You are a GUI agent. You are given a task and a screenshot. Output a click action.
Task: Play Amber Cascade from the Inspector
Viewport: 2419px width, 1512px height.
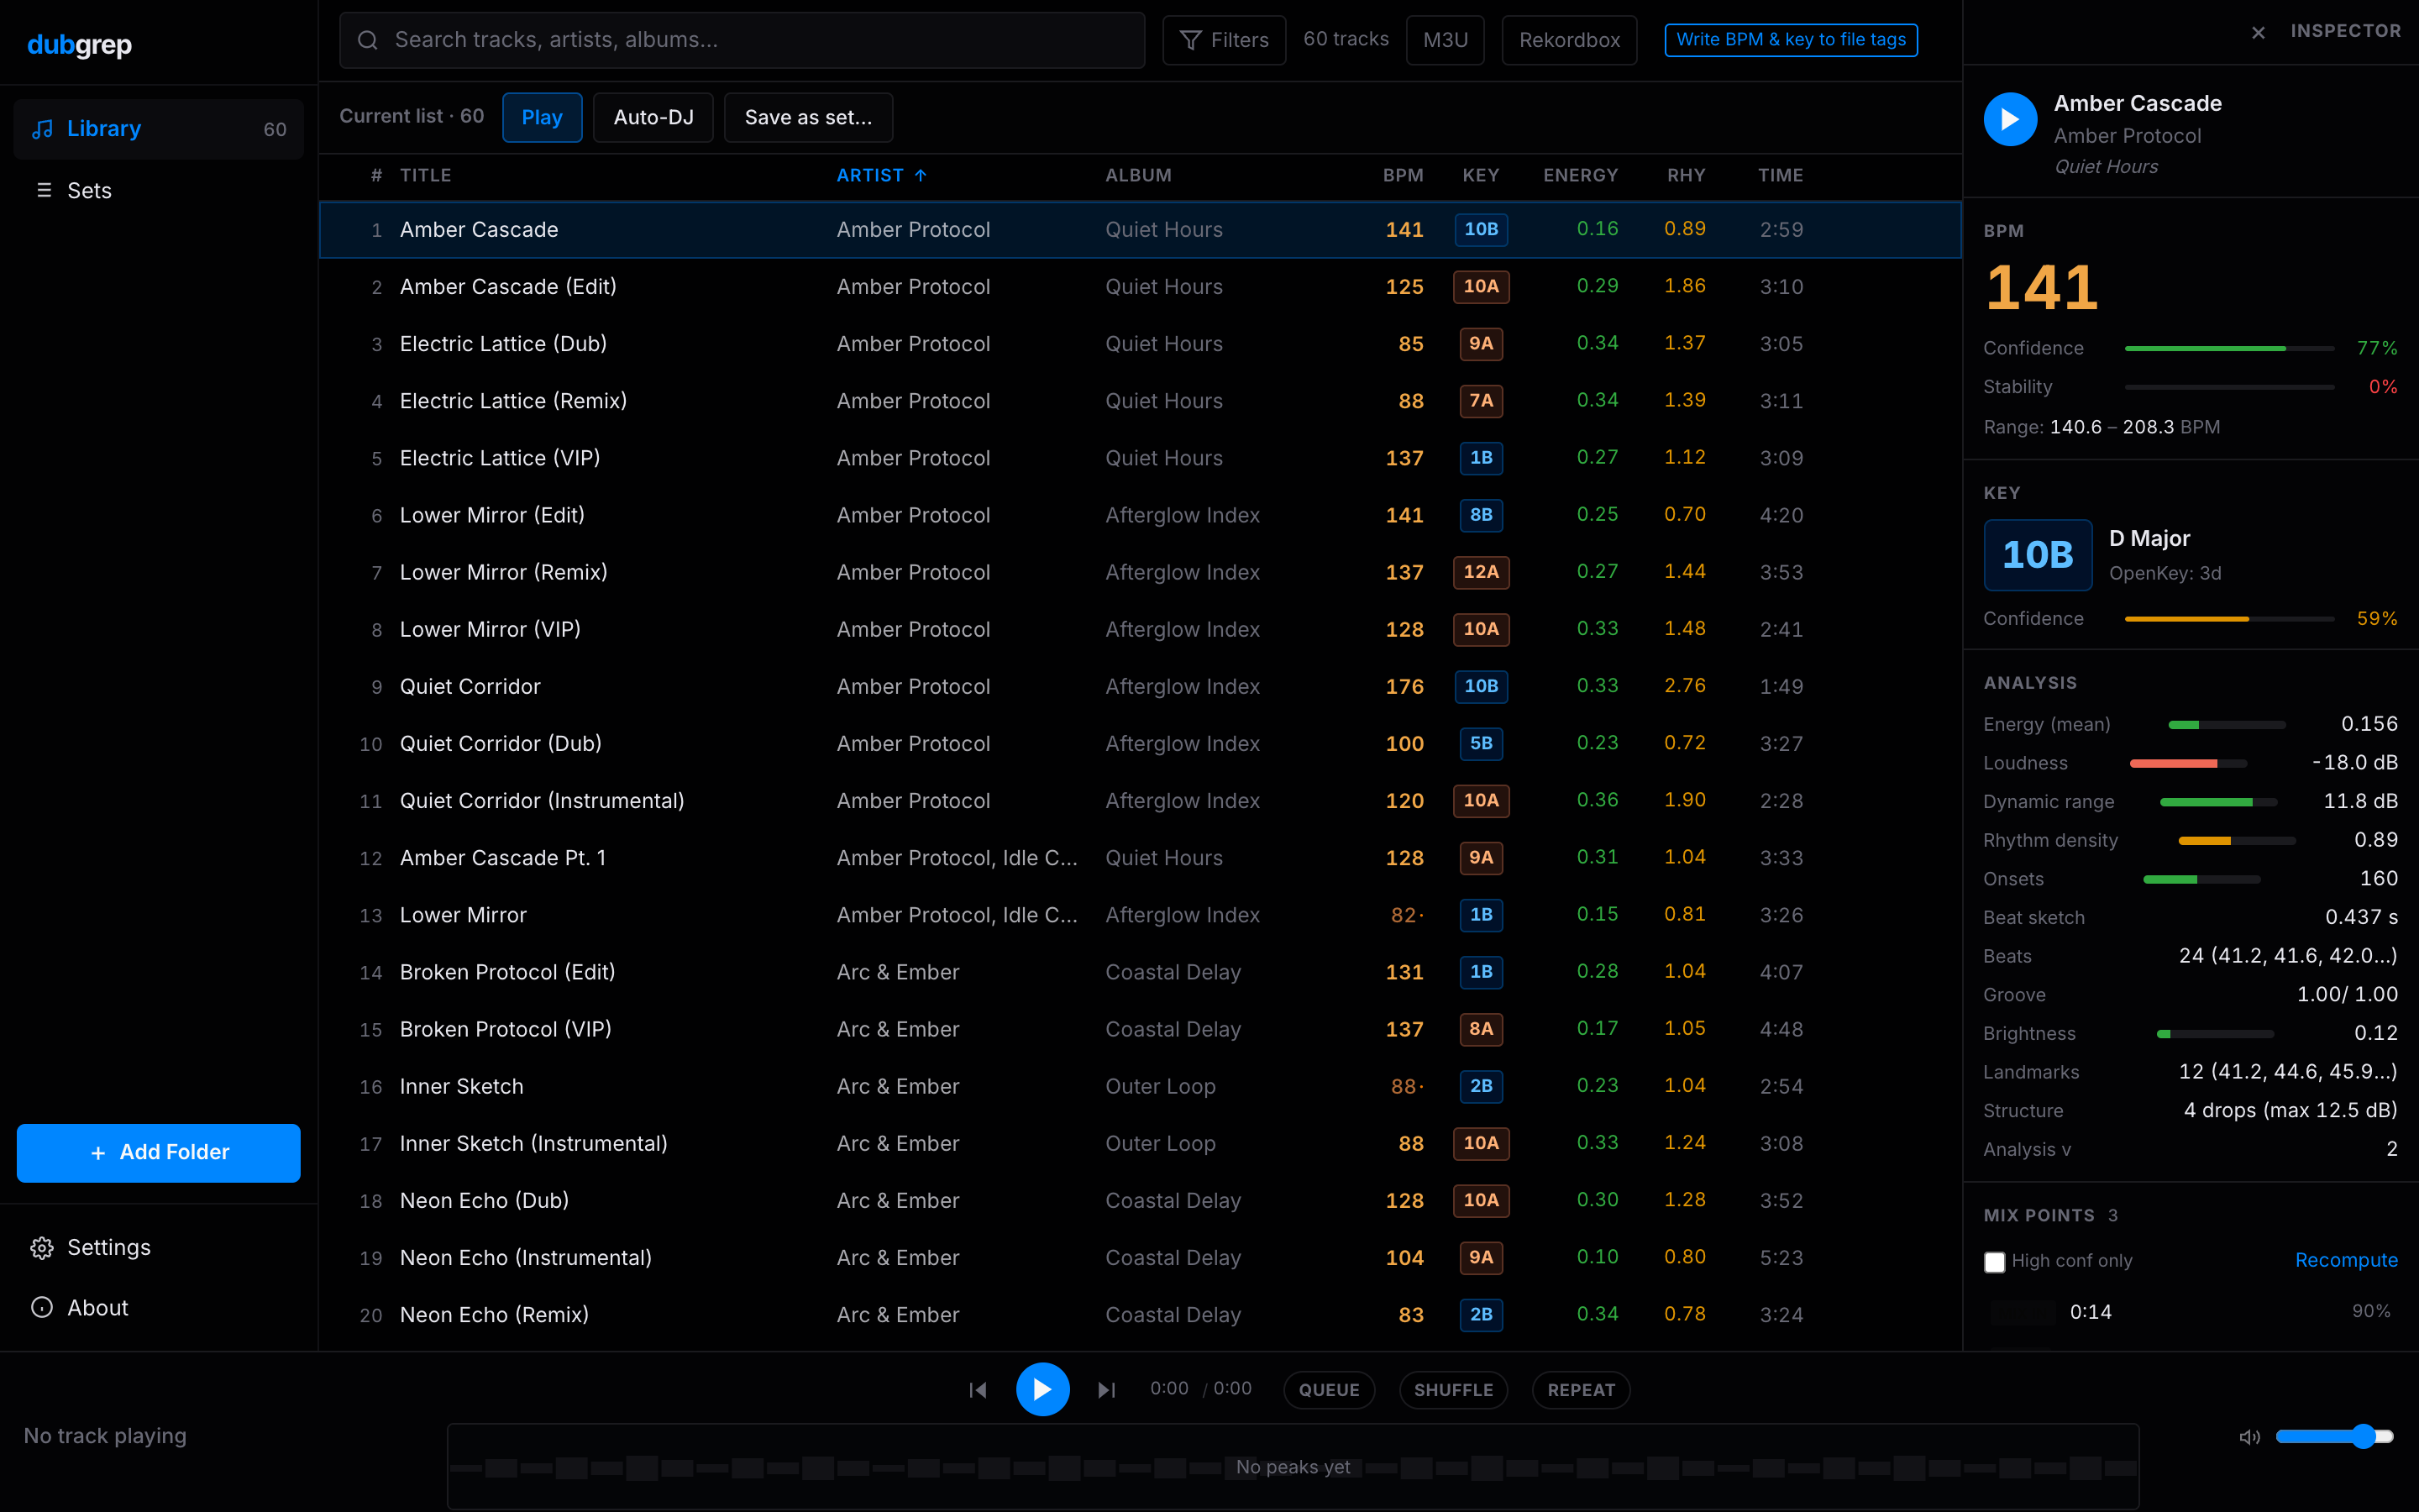click(x=2010, y=119)
